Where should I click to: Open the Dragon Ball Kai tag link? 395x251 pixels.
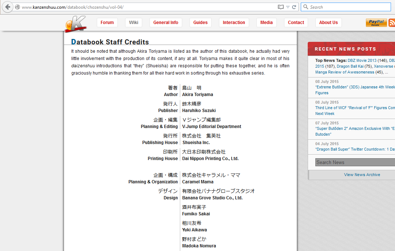tap(350, 66)
